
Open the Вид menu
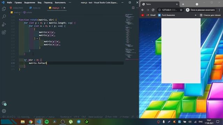pos(39,2)
